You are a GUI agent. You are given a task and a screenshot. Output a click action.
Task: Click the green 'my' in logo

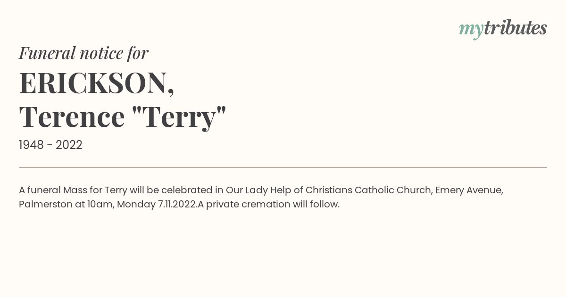click(x=471, y=31)
